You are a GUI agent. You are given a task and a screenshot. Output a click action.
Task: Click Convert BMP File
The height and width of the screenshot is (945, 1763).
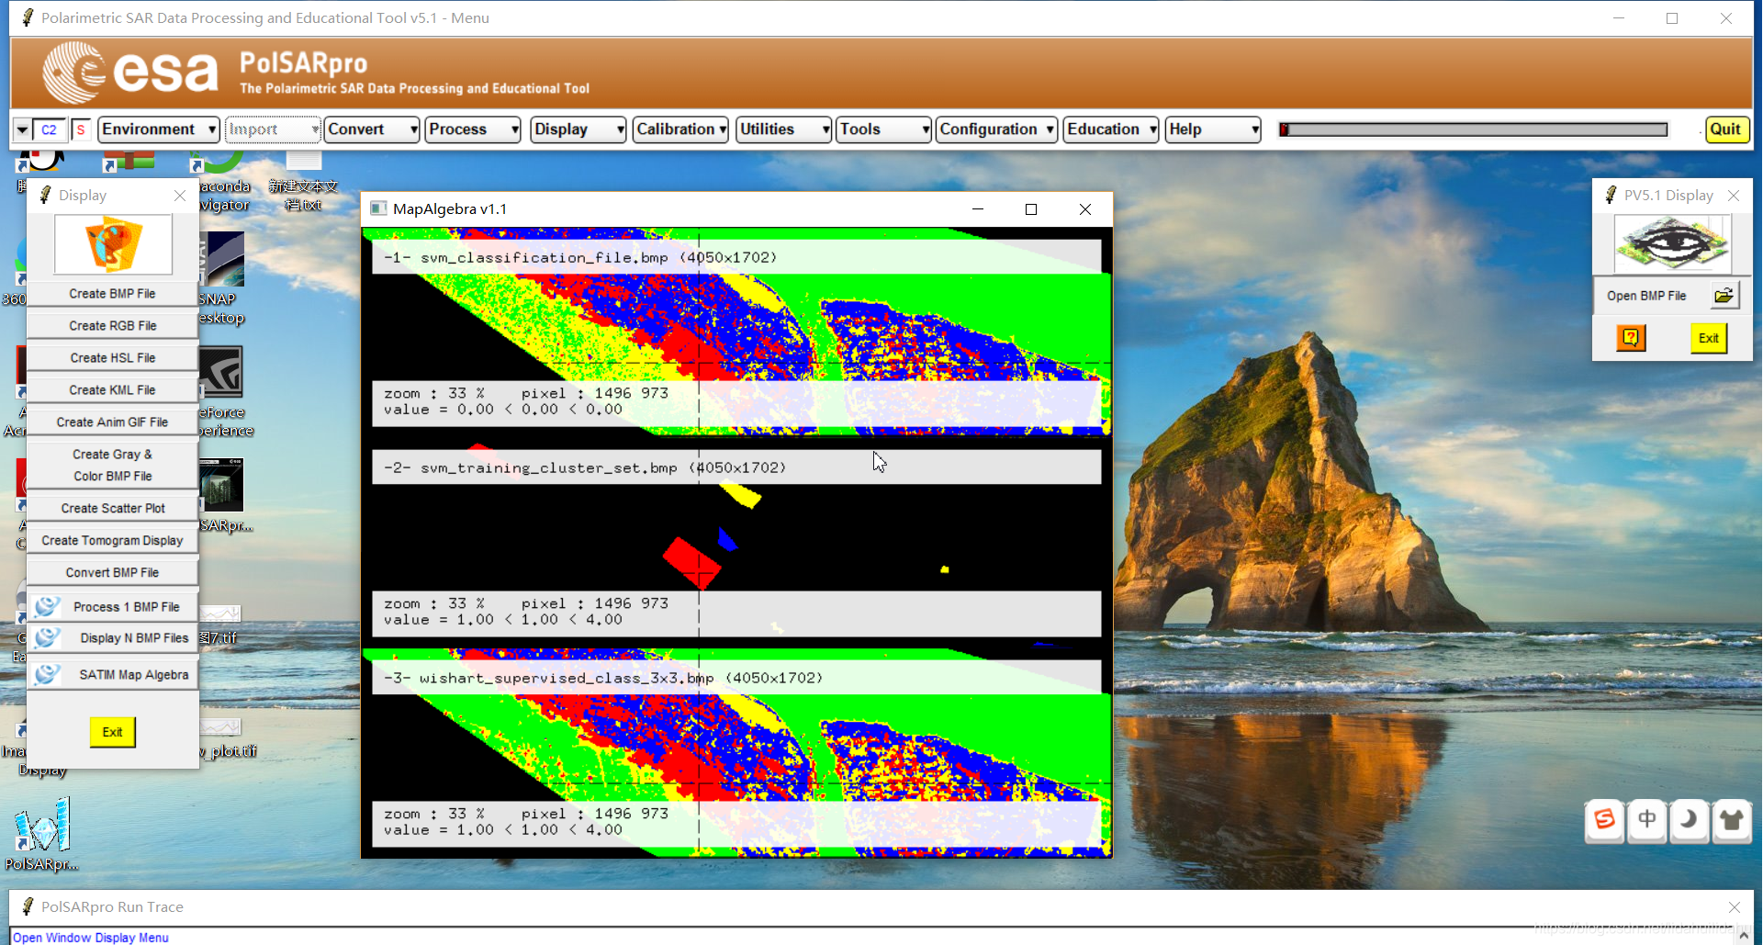pos(112,573)
